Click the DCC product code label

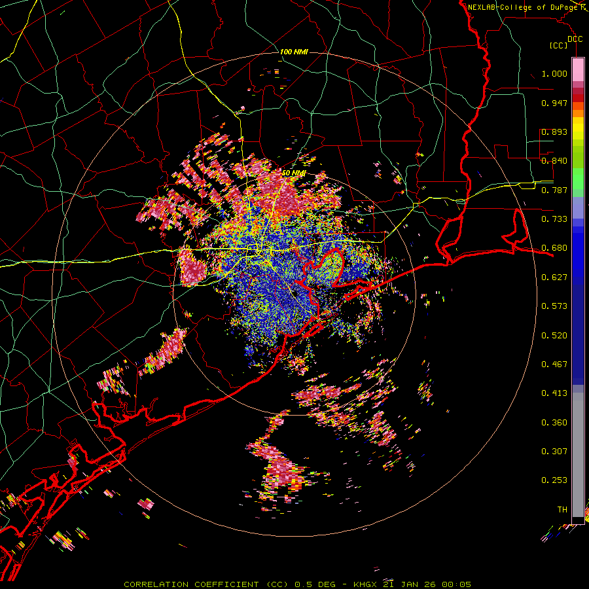click(575, 39)
